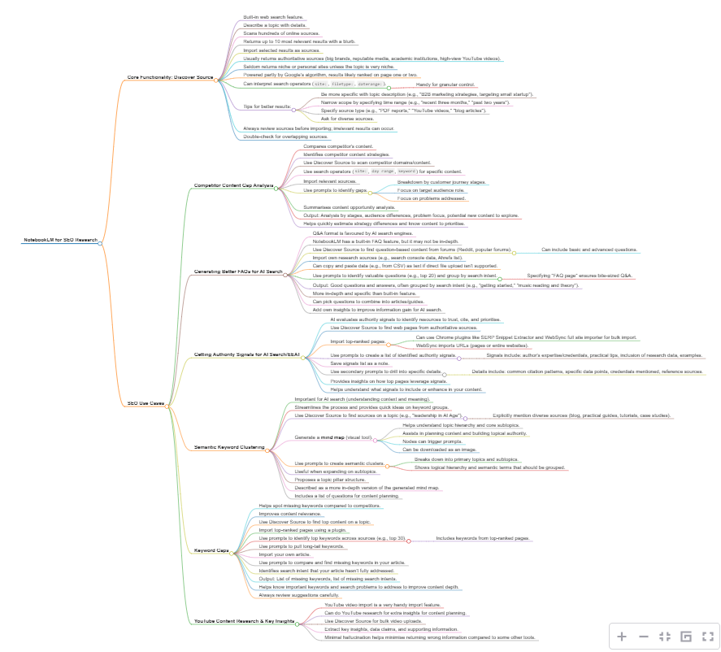Click 'Describe a topic with details.' node

point(275,25)
